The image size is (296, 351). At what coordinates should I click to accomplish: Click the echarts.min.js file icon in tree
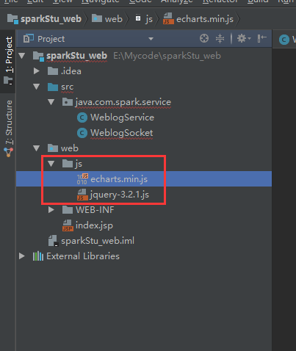82,179
